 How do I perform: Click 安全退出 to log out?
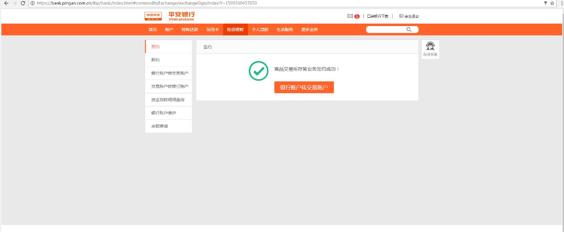409,16
